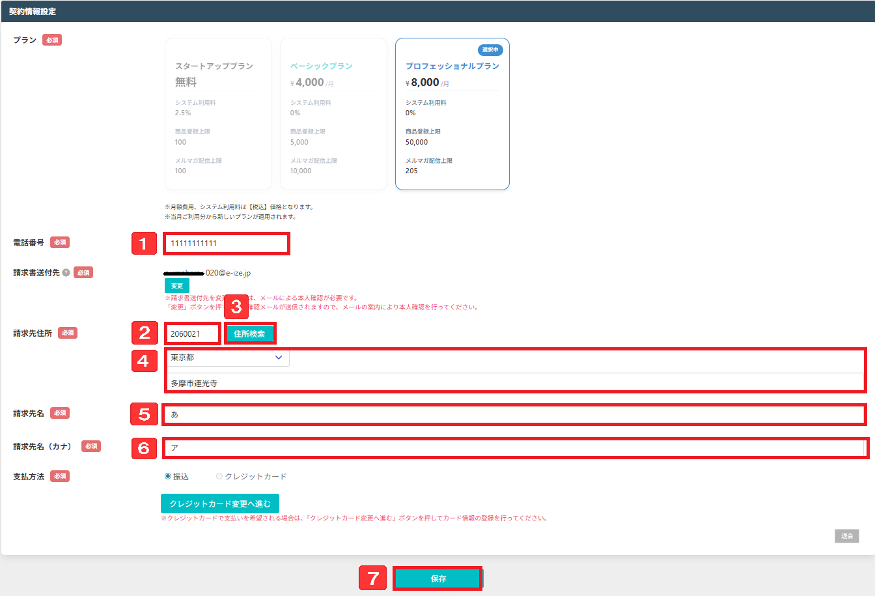Click the 住所検索 address search button
The width and height of the screenshot is (875, 596).
point(249,333)
